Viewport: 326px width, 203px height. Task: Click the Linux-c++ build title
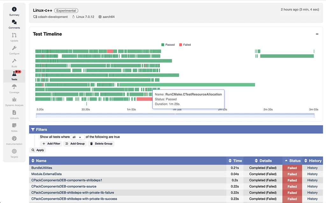pyautogui.click(x=42, y=10)
